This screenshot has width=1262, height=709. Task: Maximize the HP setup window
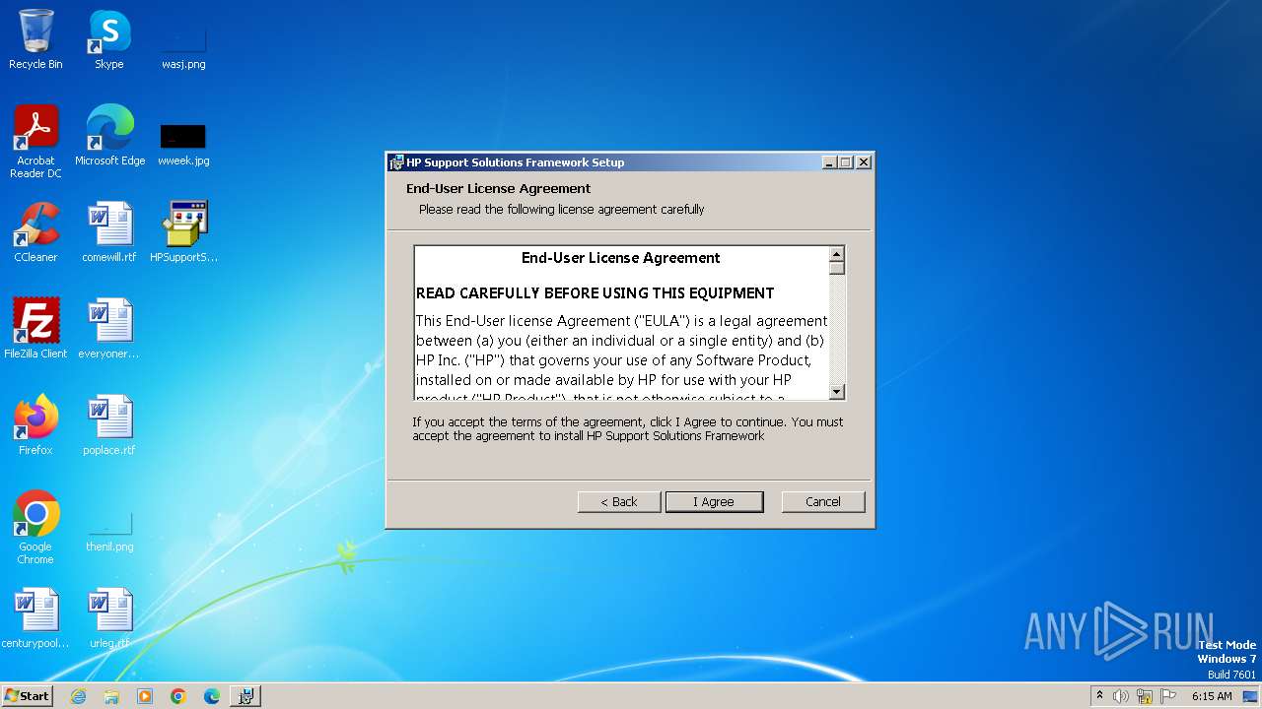(846, 162)
